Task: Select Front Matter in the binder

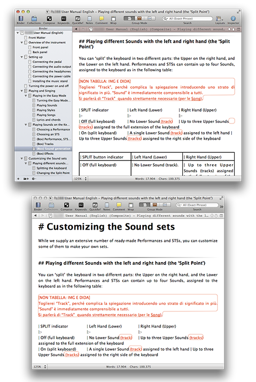Action: pos(37,38)
